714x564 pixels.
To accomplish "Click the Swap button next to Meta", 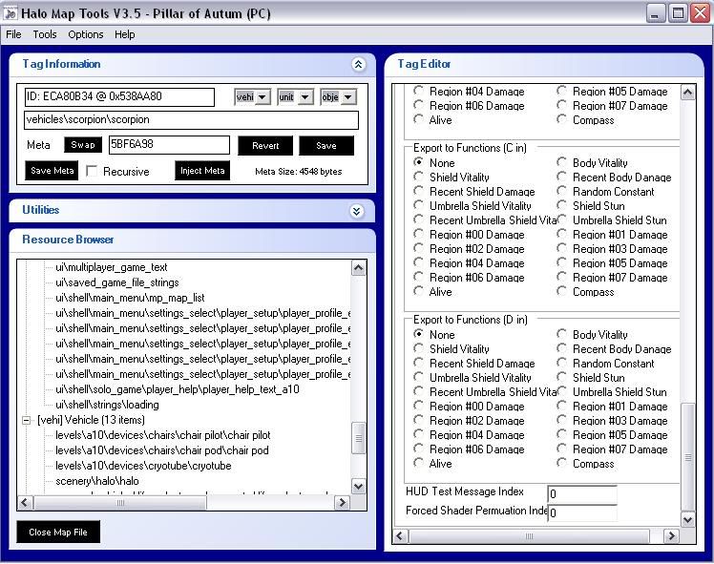I will (x=83, y=145).
